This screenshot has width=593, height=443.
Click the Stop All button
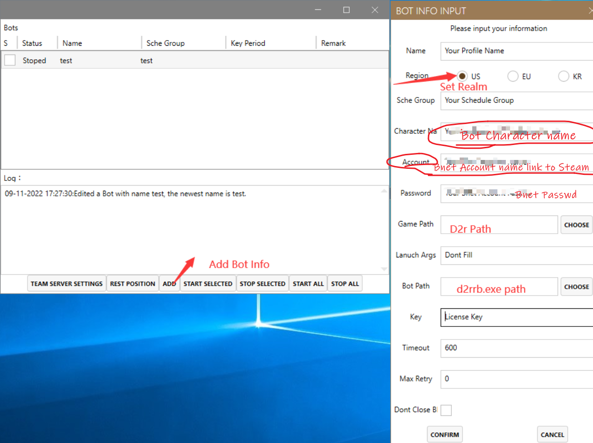(345, 284)
